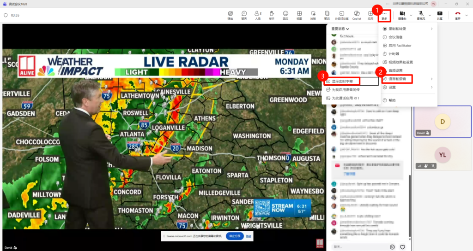Open the 聊天 (Chat) panel icon
This screenshot has width=473, height=251.
point(244,15)
